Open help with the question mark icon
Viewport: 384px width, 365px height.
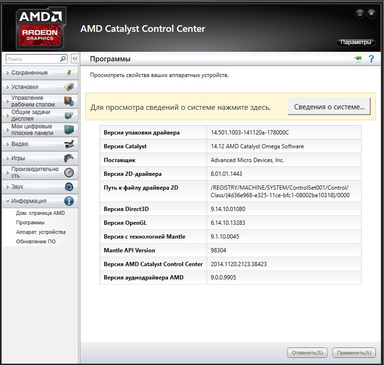tap(372, 58)
